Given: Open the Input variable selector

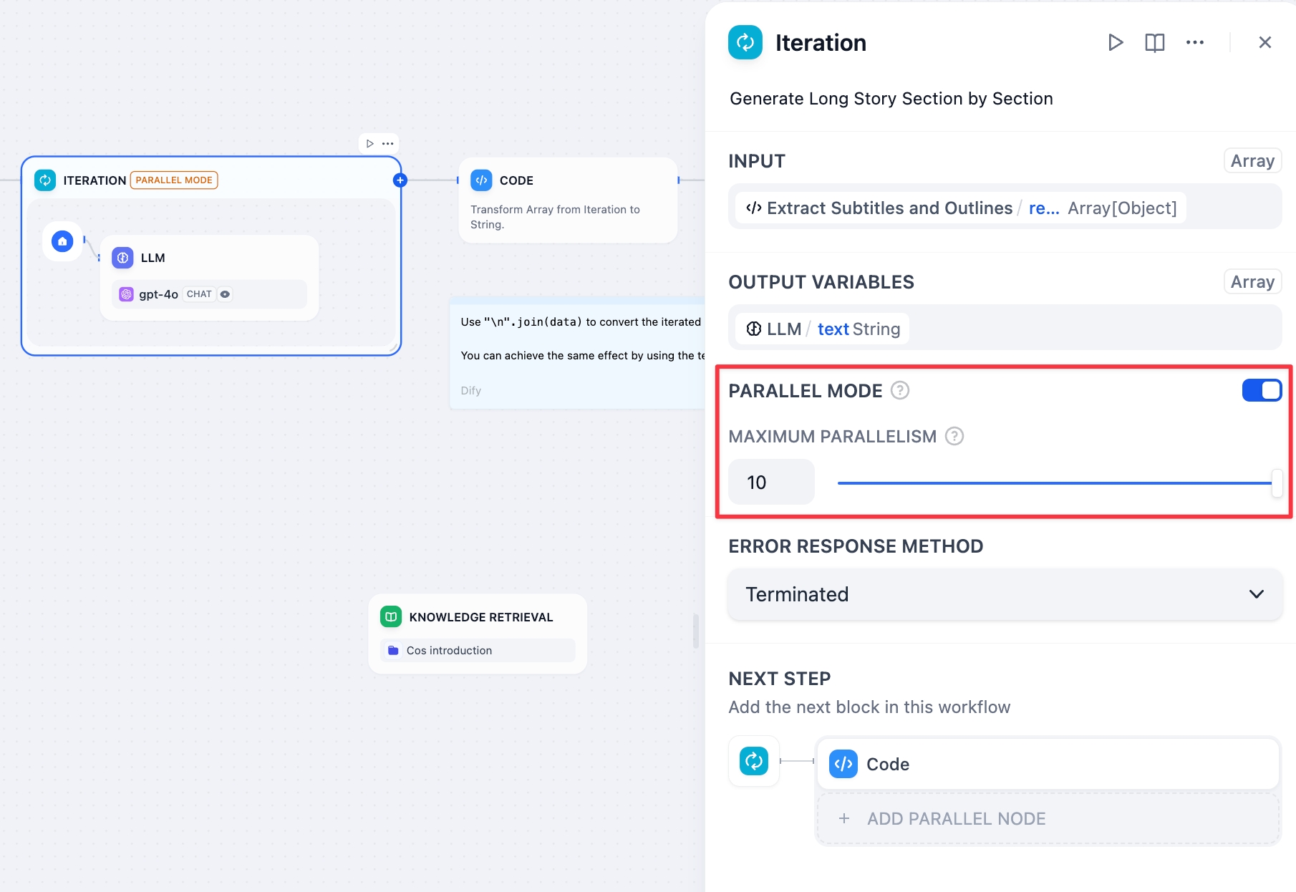Looking at the screenshot, I should [960, 208].
